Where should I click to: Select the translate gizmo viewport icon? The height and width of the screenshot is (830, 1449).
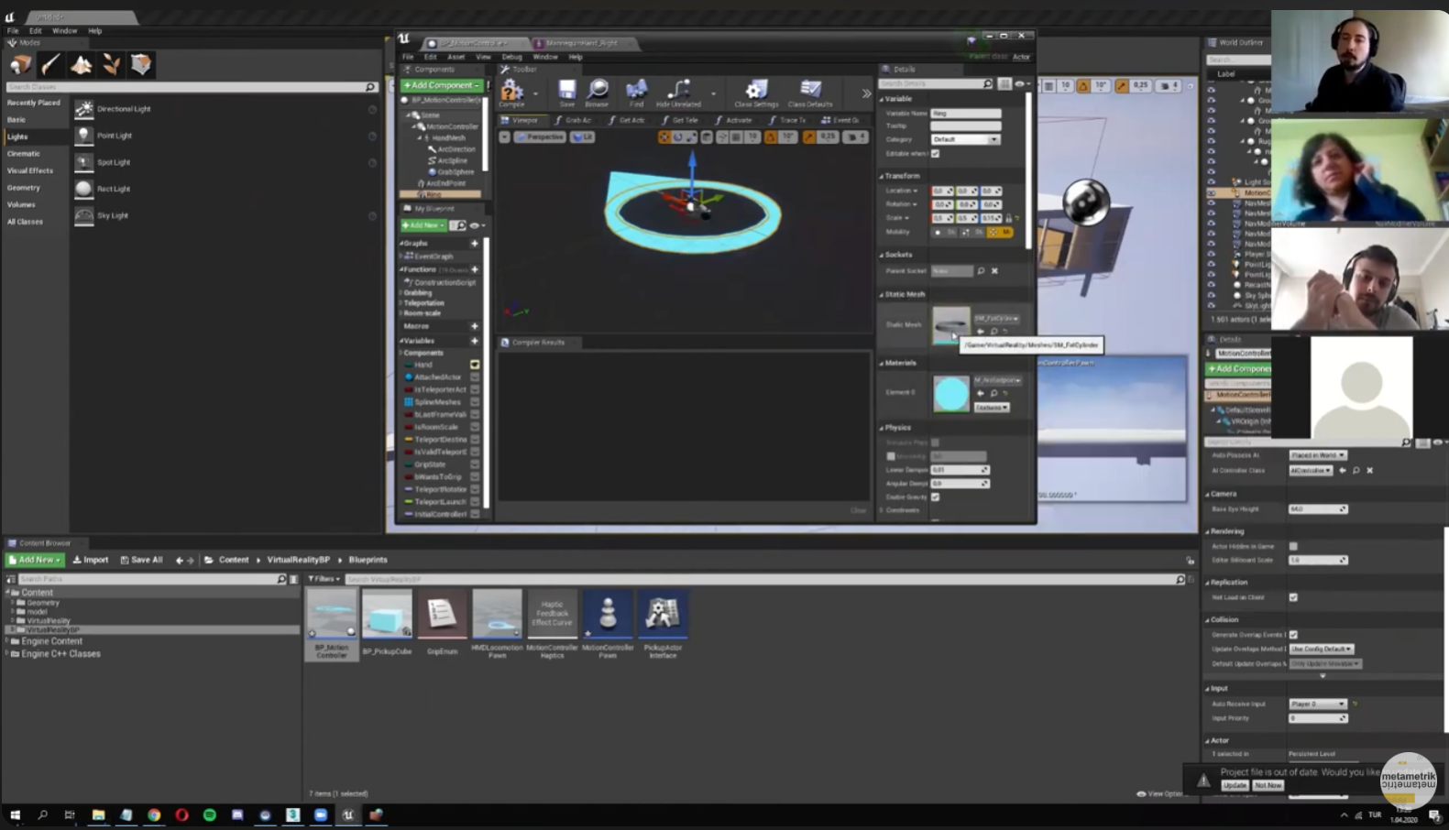(x=664, y=137)
